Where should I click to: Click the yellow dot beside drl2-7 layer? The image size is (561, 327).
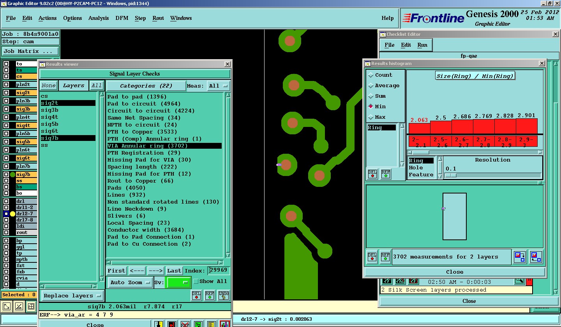pyautogui.click(x=13, y=214)
